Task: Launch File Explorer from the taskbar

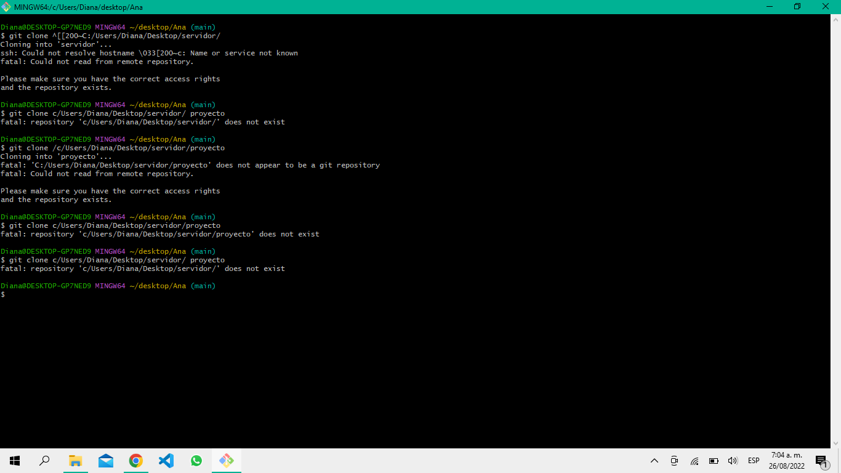Action: 75,461
